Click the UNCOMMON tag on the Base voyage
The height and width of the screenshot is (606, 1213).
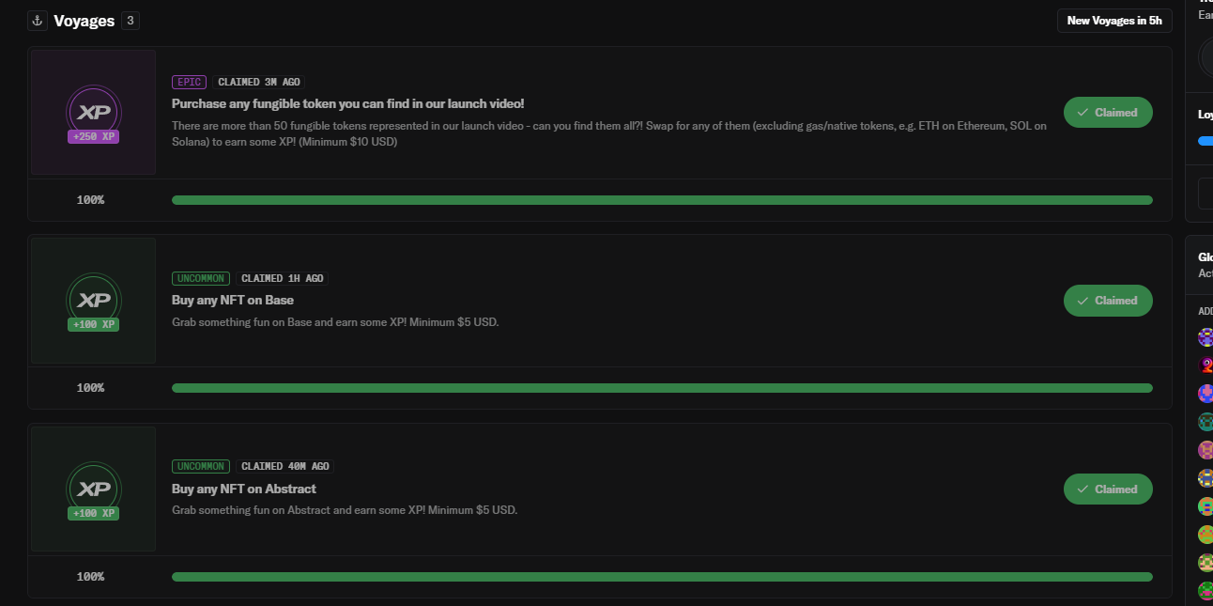(201, 279)
